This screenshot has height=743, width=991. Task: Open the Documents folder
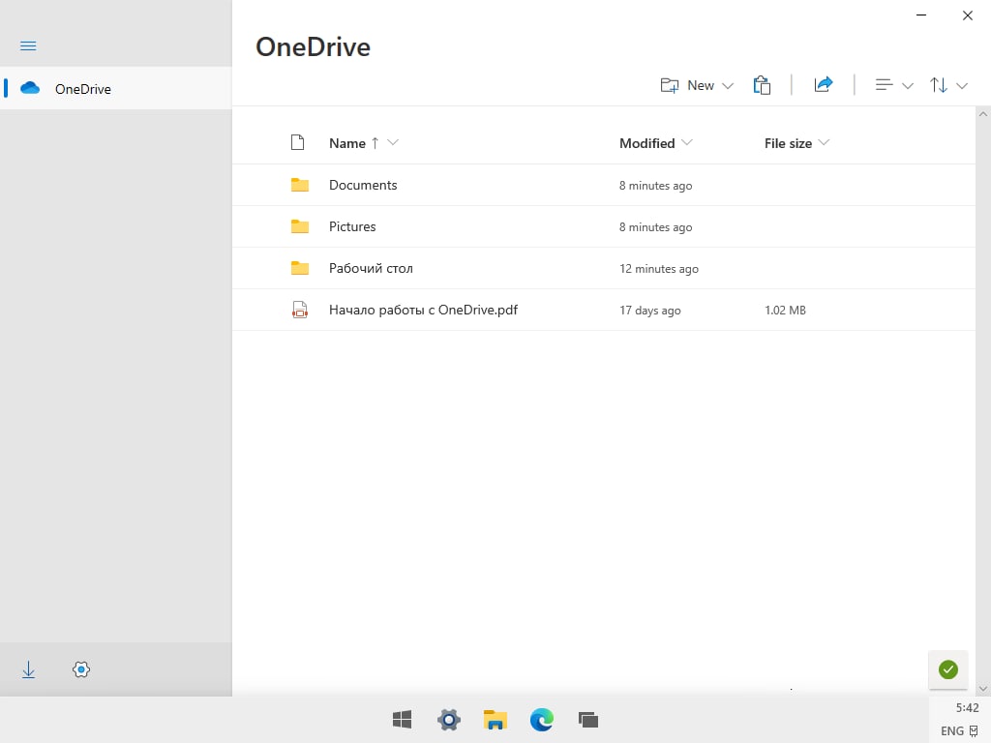363,185
